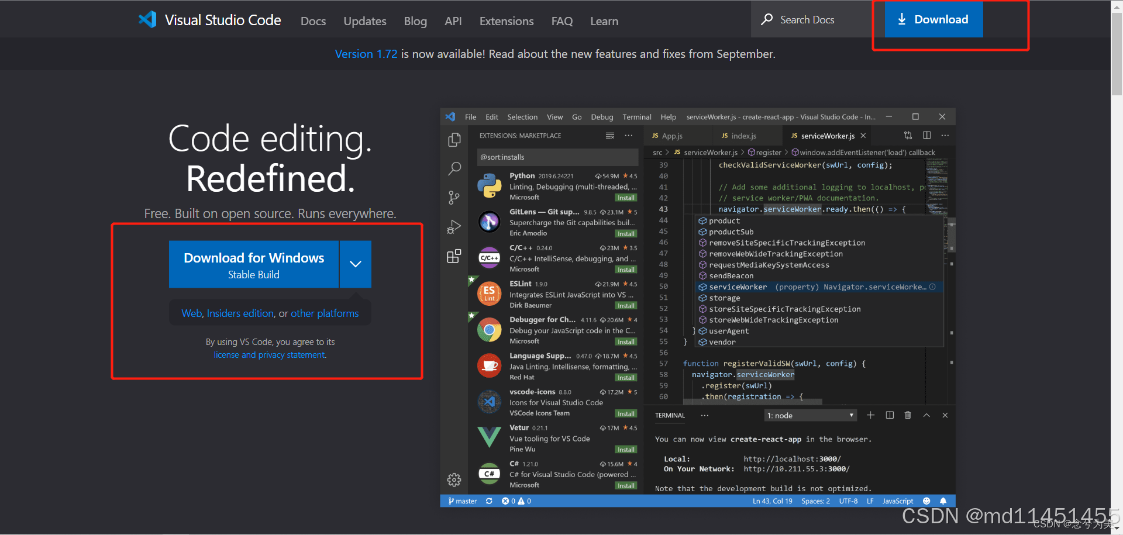Click the master branch status bar item

(x=463, y=501)
